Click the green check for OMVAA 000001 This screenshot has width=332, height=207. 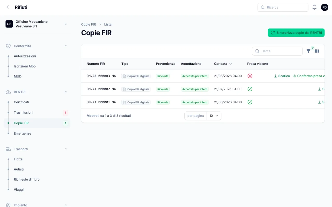[x=250, y=102]
